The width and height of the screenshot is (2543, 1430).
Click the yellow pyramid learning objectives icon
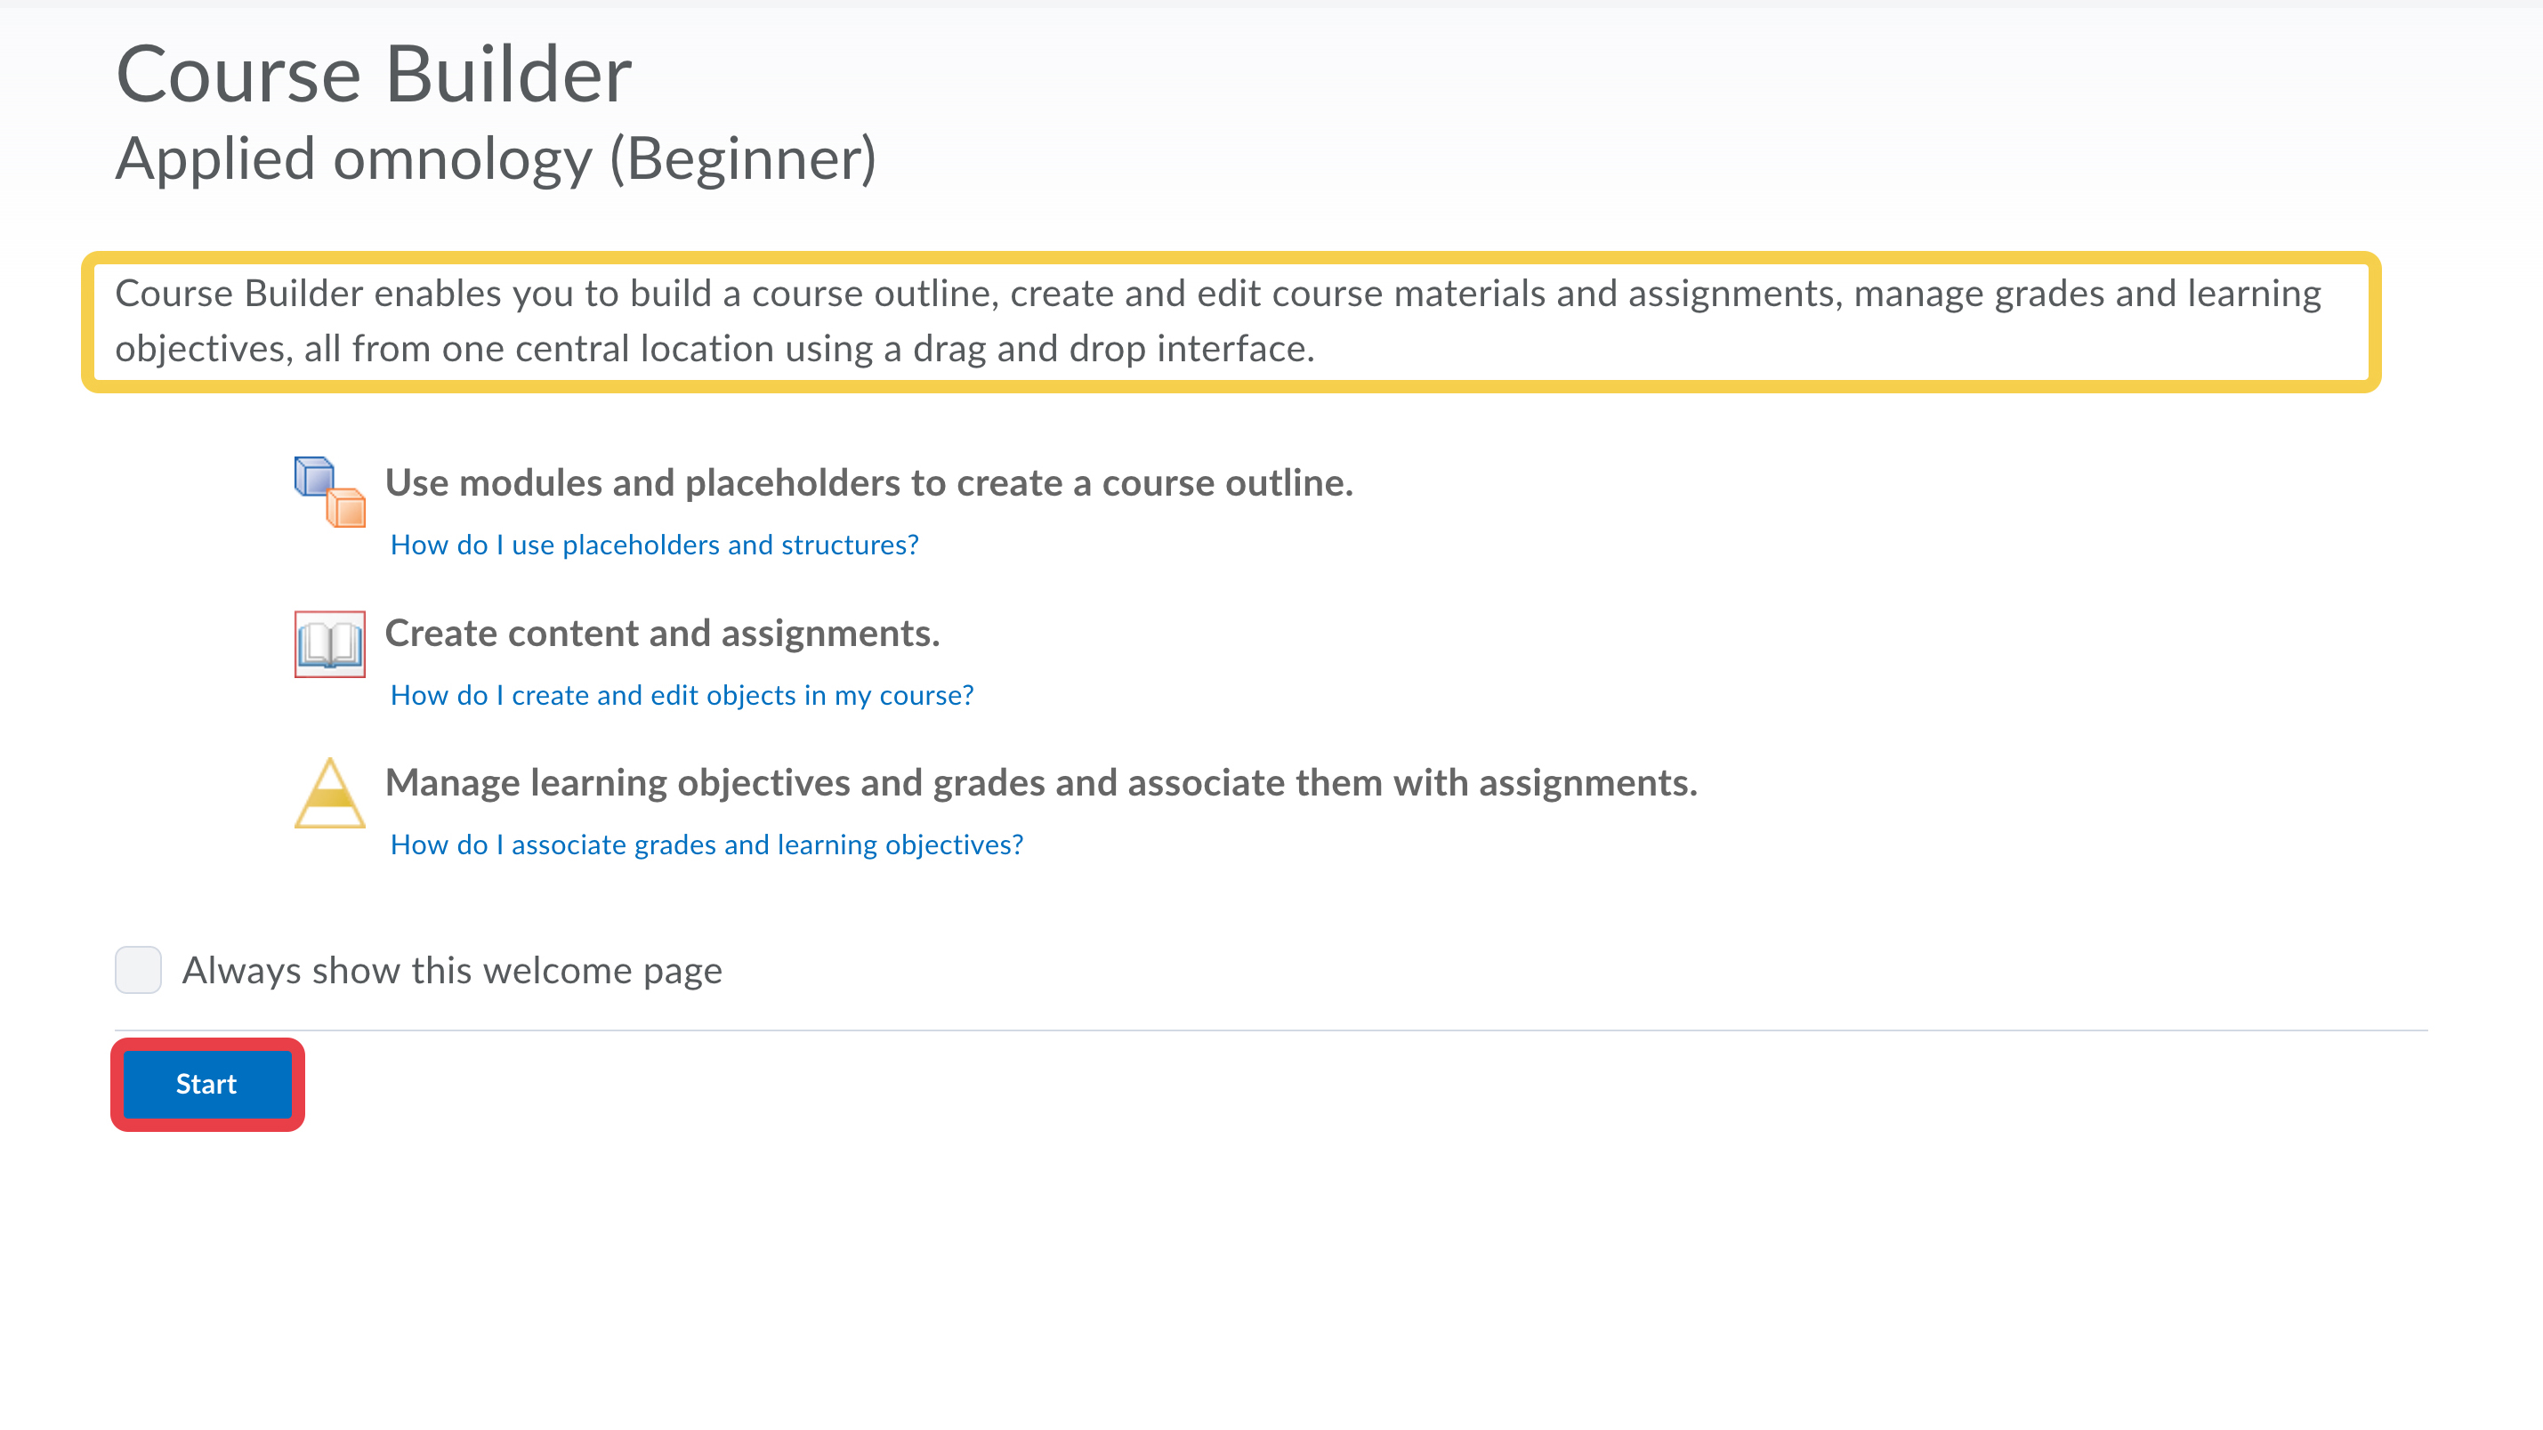pyautogui.click(x=330, y=793)
